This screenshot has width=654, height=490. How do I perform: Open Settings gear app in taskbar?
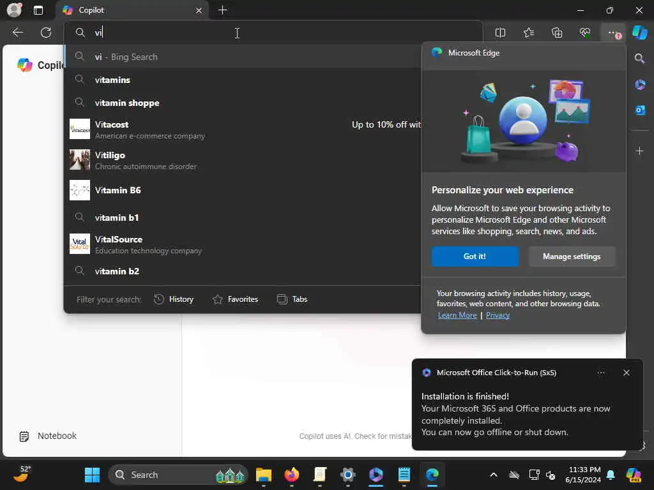[348, 475]
